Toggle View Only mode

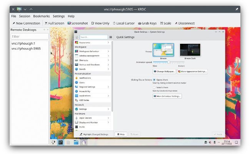(100, 23)
